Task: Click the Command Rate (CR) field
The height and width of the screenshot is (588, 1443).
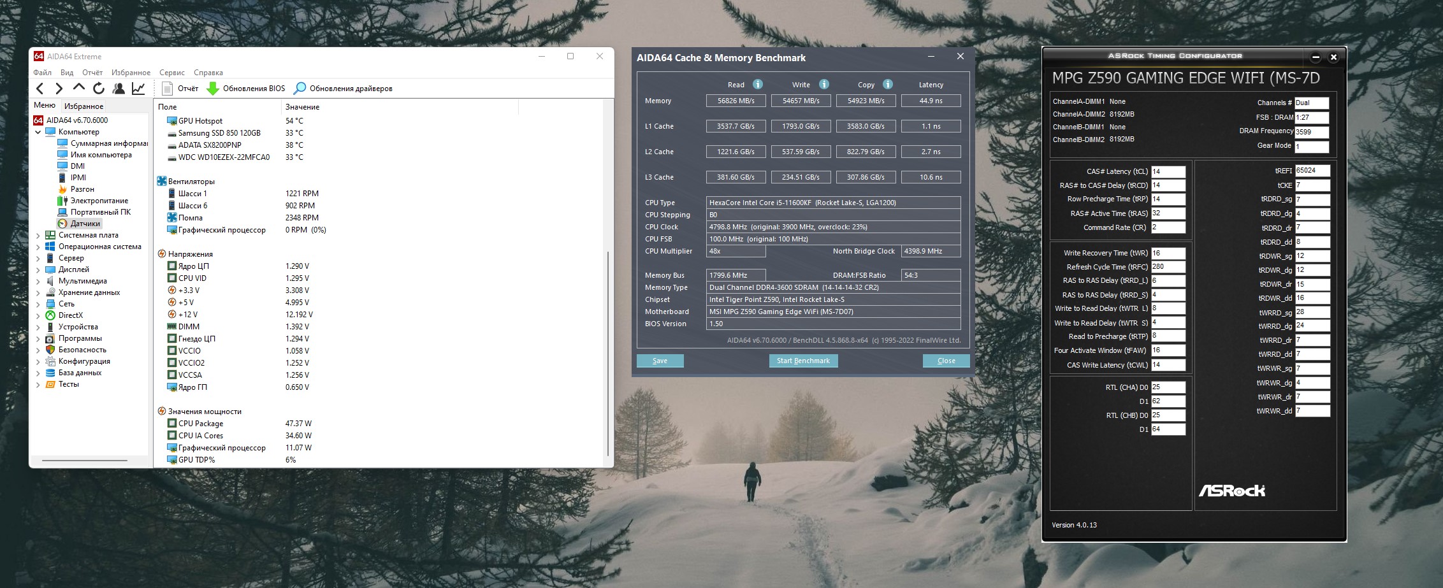Action: [x=1168, y=227]
